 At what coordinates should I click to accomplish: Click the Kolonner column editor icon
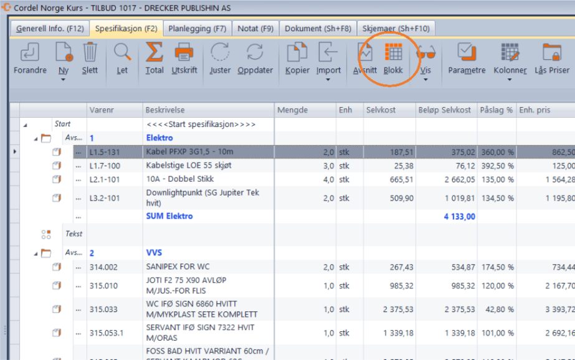(510, 52)
